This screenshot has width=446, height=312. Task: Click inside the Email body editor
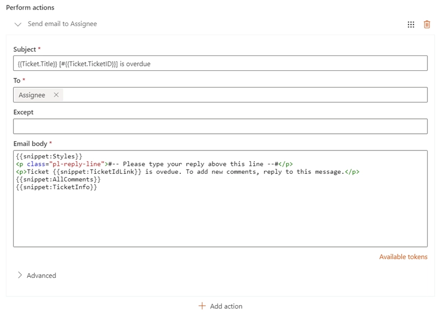click(x=220, y=198)
